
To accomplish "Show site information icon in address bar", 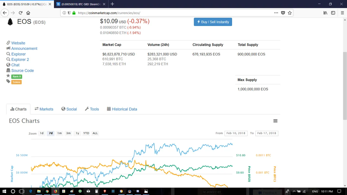I will tap(64, 13).
